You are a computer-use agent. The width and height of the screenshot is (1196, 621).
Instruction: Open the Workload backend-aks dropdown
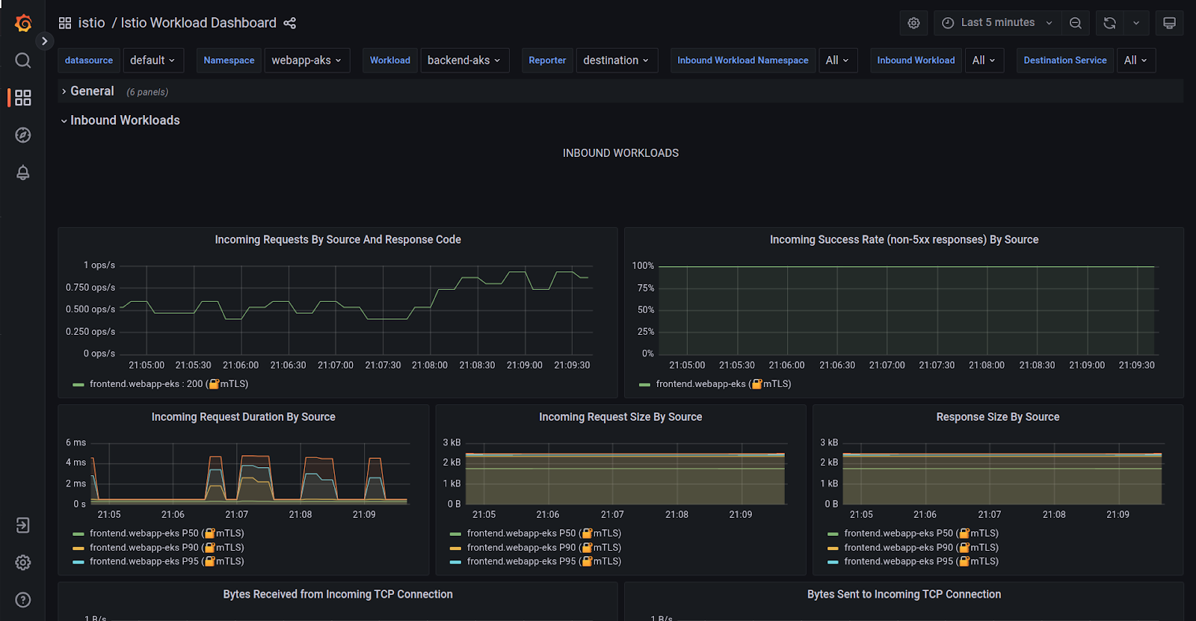coord(463,61)
